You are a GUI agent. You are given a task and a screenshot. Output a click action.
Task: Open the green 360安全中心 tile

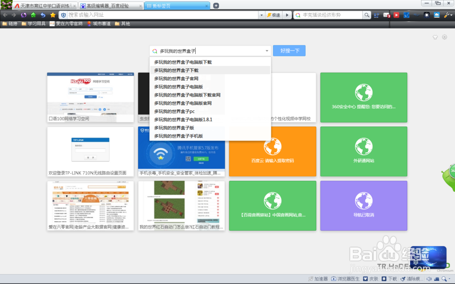(364, 97)
